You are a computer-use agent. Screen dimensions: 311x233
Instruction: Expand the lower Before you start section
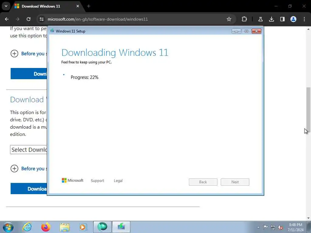pyautogui.click(x=28, y=169)
